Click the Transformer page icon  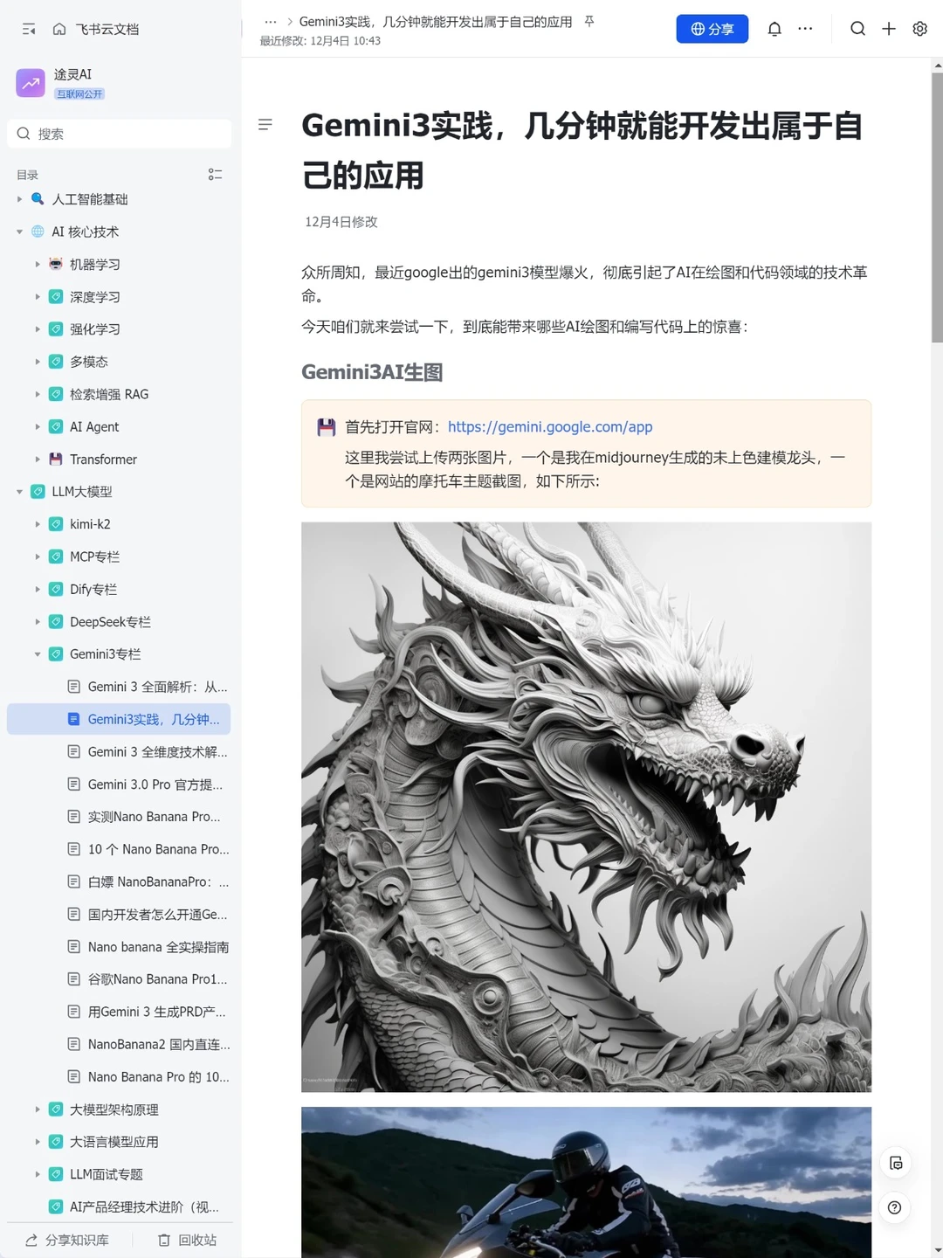[x=56, y=459]
